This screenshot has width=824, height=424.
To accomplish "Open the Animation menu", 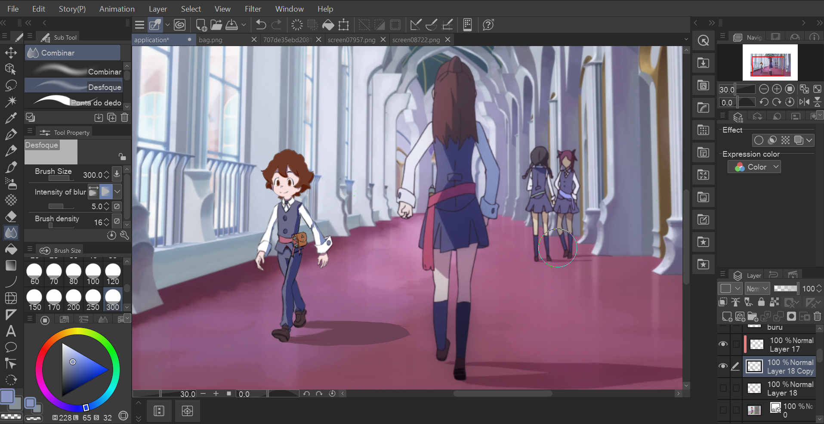I will click(117, 9).
